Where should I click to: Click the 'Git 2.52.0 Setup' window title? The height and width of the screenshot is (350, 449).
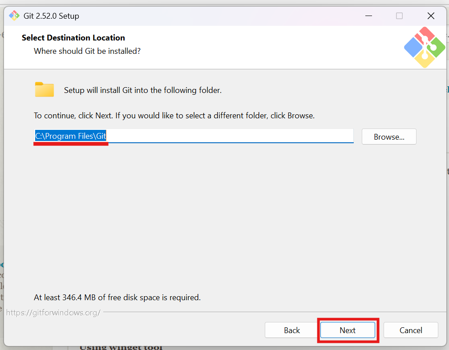[51, 16]
